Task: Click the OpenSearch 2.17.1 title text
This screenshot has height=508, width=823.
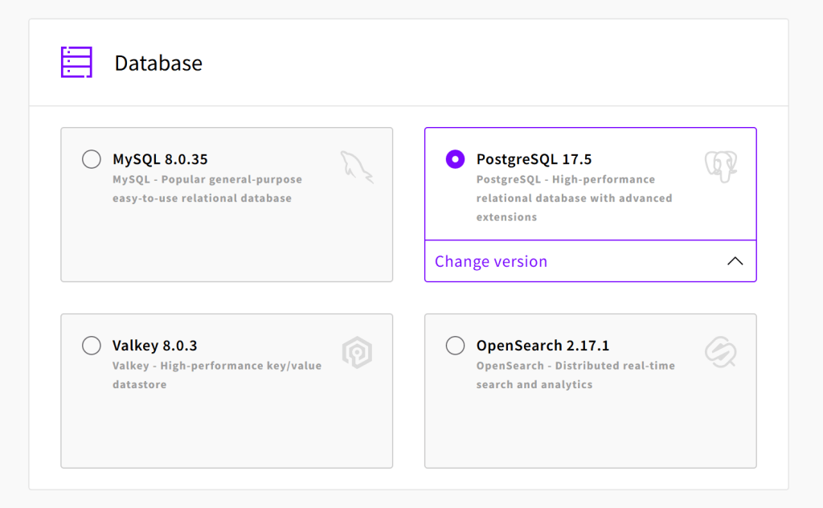Action: (543, 346)
